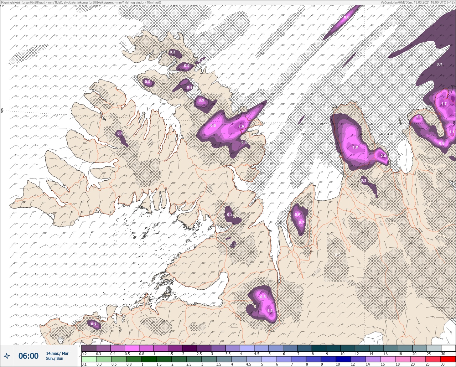Click the 'Veðurstofan/HM750m: 13.03.2021 18:00 UTC' header
This screenshot has height=367, width=456.
pos(413,2)
